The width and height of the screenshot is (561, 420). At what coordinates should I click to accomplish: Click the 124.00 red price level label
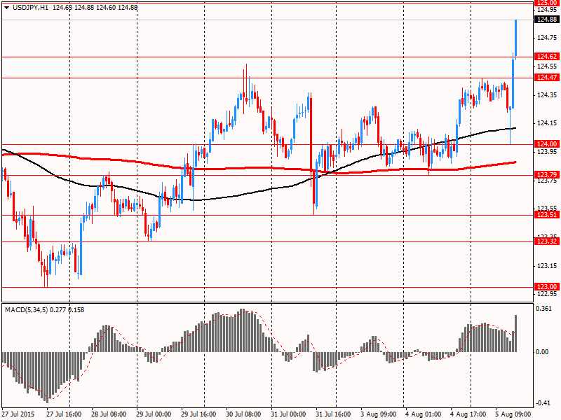547,144
